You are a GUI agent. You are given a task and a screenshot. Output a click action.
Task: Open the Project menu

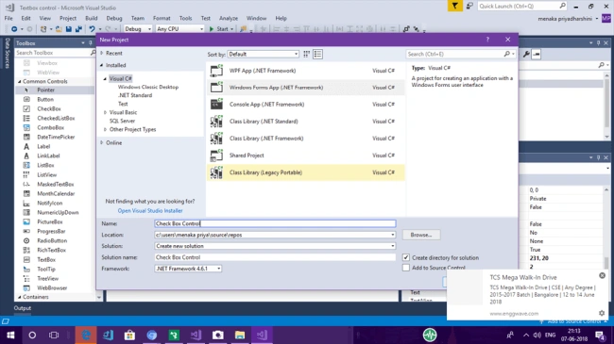[x=68, y=18]
